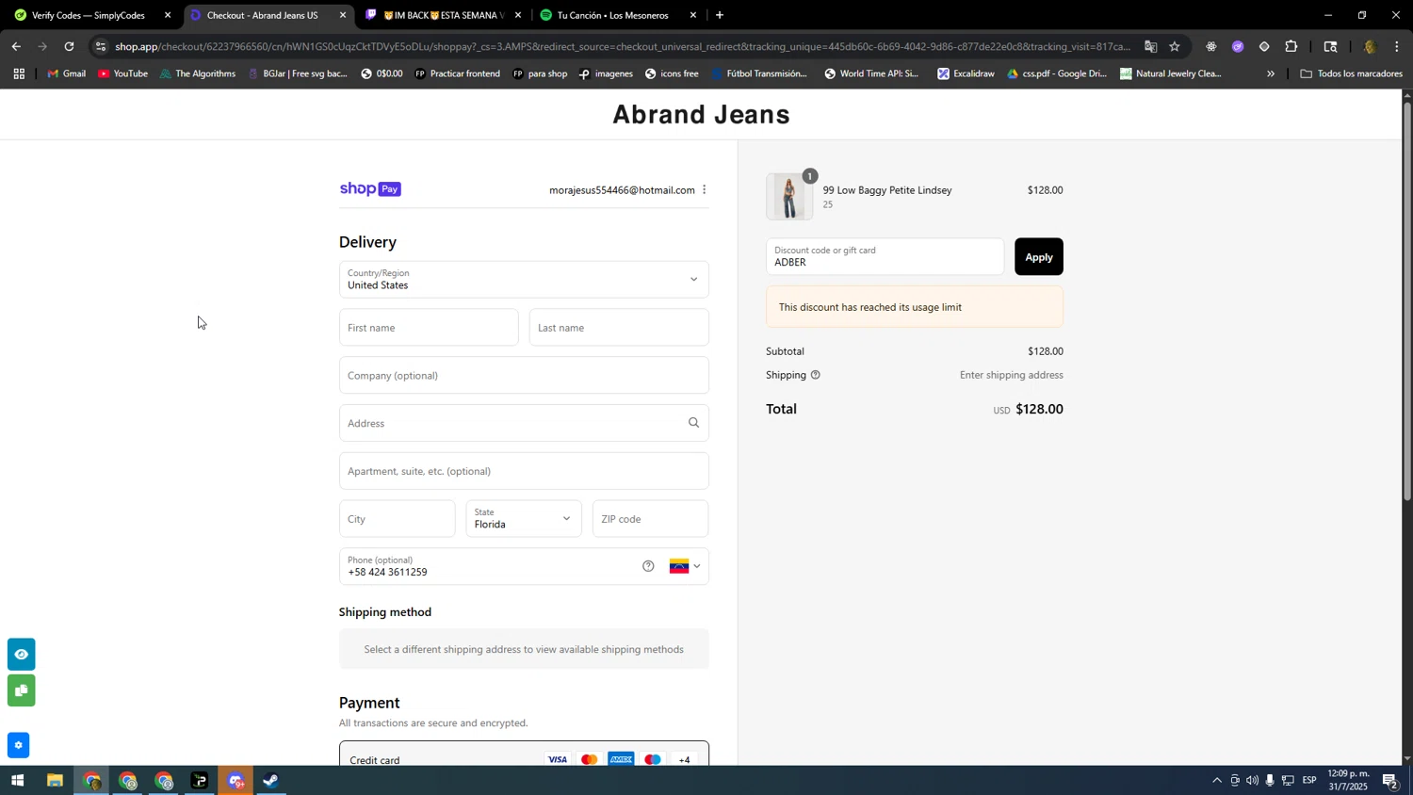Reload the current page
This screenshot has height=795, width=1413.
point(69,46)
